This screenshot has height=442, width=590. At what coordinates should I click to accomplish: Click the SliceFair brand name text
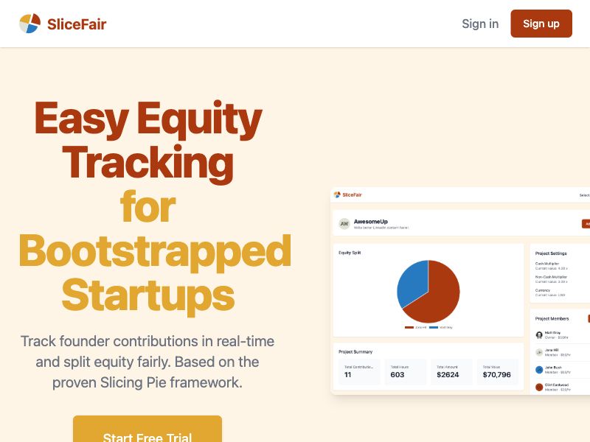pyautogui.click(x=77, y=24)
